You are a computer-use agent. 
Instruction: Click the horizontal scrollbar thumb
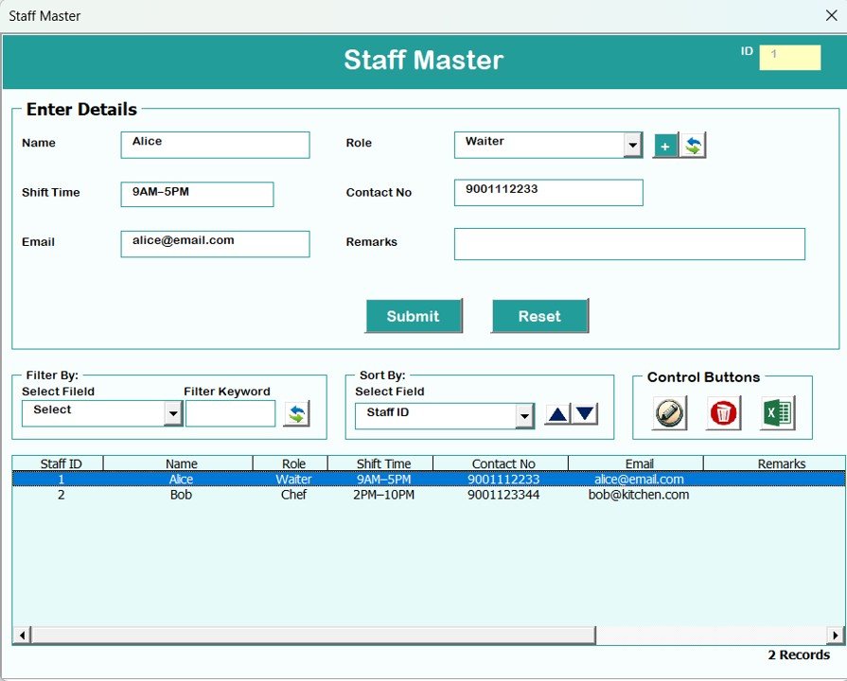coord(313,635)
